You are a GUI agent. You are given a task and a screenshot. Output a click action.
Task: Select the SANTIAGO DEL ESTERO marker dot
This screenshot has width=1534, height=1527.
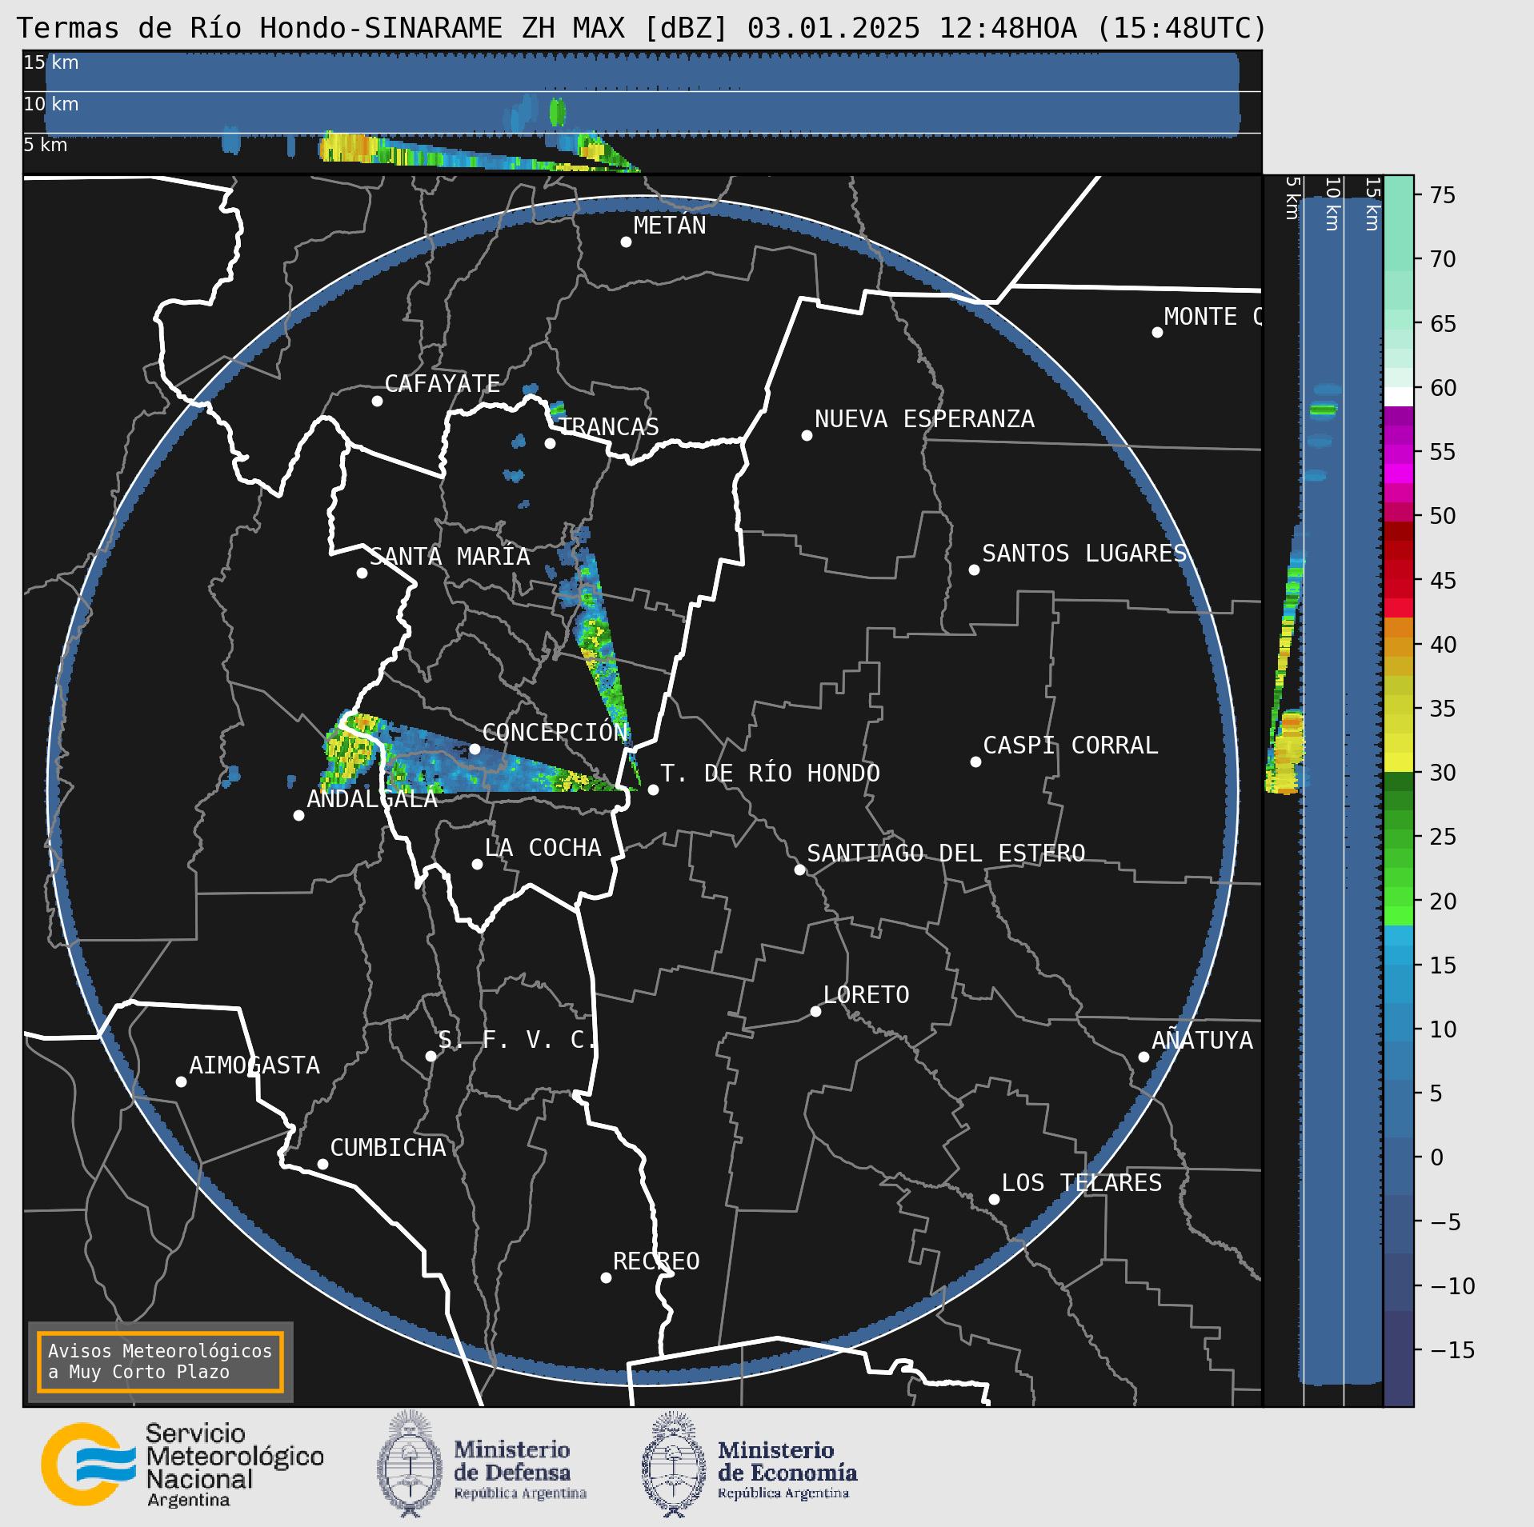coord(799,869)
